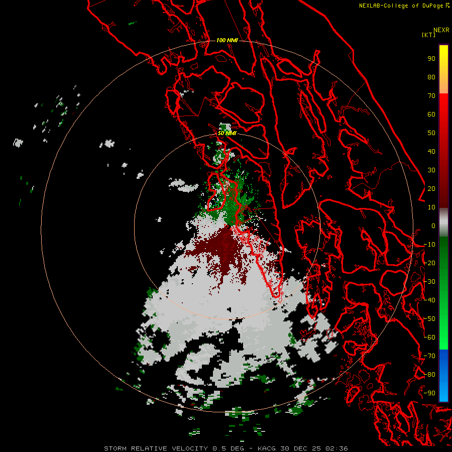Click the -40 value on the velocity scale
The image size is (452, 452).
pos(429,300)
